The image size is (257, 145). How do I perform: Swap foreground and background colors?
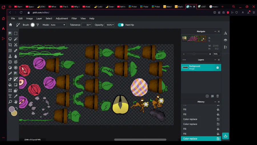click(x=16, y=108)
